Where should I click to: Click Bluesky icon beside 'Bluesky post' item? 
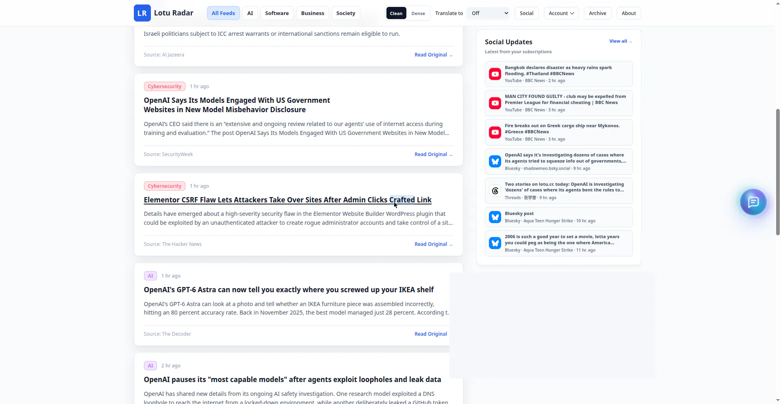tap(495, 217)
